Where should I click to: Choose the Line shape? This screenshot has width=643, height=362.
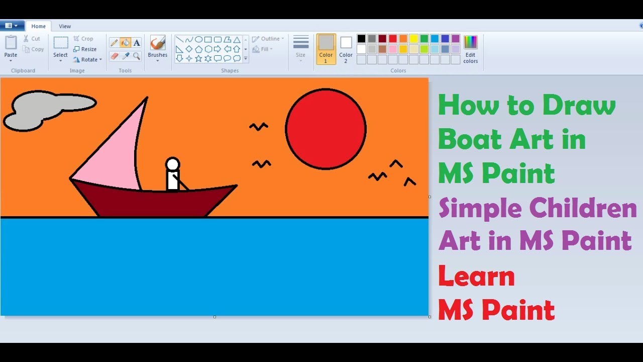click(179, 40)
